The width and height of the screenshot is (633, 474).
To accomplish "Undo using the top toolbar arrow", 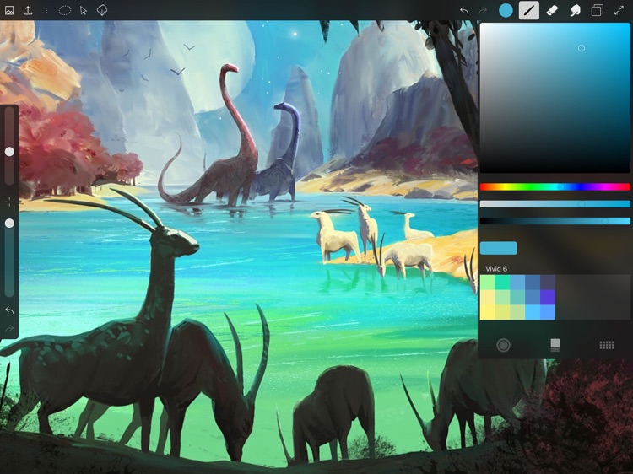I will point(464,10).
